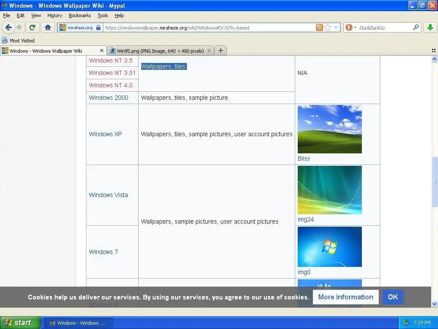The image size is (438, 329).
Task: Restore down the Mypal browser window
Action: pyautogui.click(x=423, y=5)
